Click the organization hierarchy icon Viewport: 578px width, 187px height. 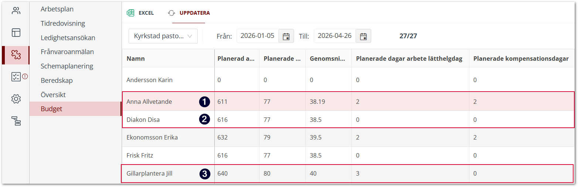pyautogui.click(x=16, y=121)
